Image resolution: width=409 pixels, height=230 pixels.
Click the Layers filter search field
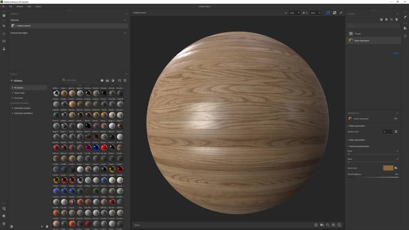pyautogui.click(x=373, y=26)
